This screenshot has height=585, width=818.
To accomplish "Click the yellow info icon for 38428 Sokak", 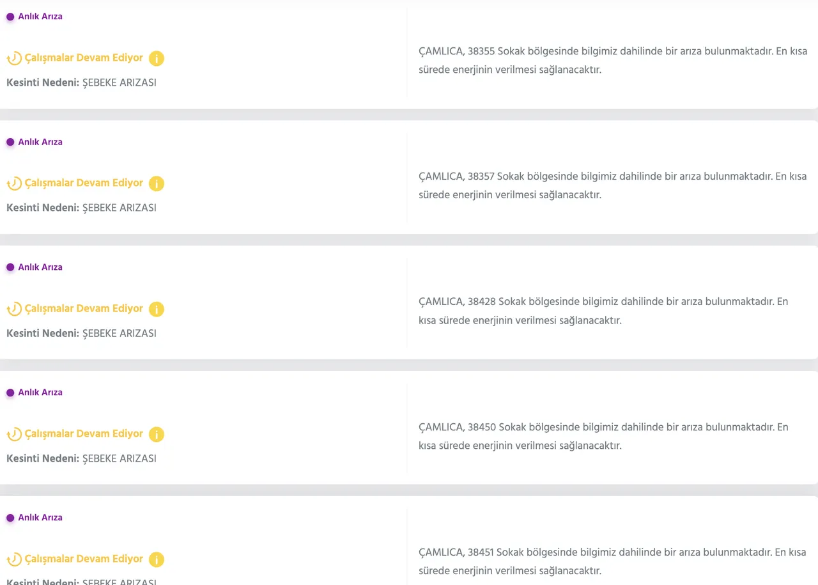I will (157, 309).
